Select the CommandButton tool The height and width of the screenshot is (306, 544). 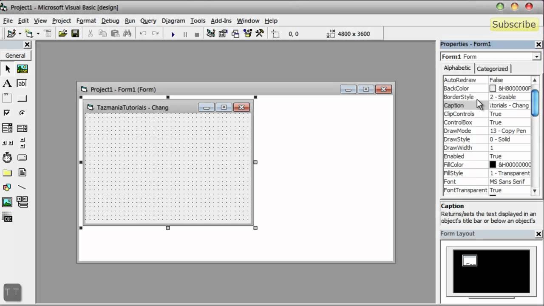tap(22, 98)
